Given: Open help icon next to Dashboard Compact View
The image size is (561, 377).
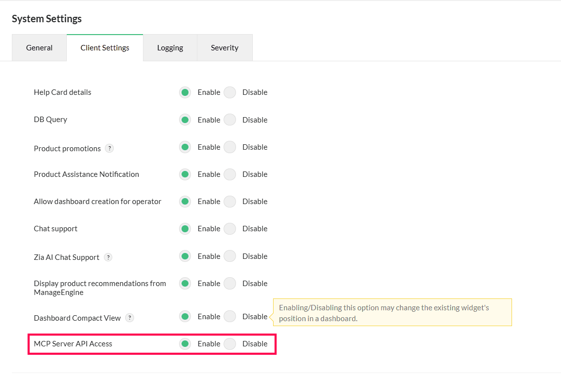Looking at the screenshot, I should pos(130,318).
